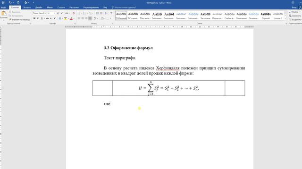Switch to the Макет tab
This screenshot has width=302, height=169.
(x=50, y=8)
